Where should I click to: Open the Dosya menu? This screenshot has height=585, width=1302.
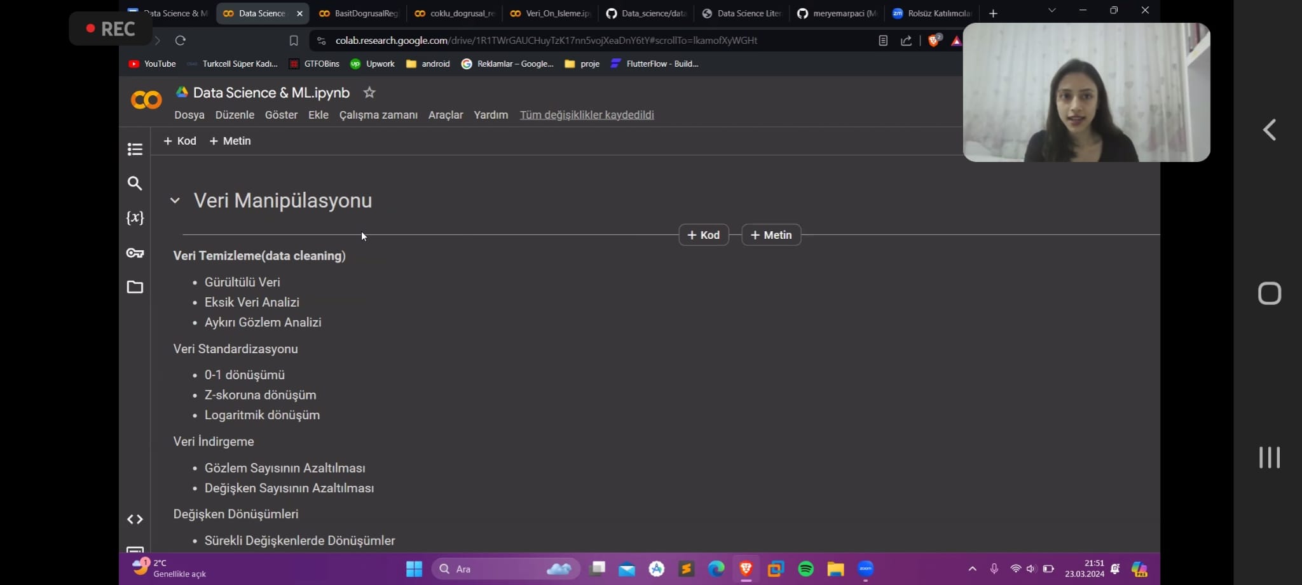189,115
